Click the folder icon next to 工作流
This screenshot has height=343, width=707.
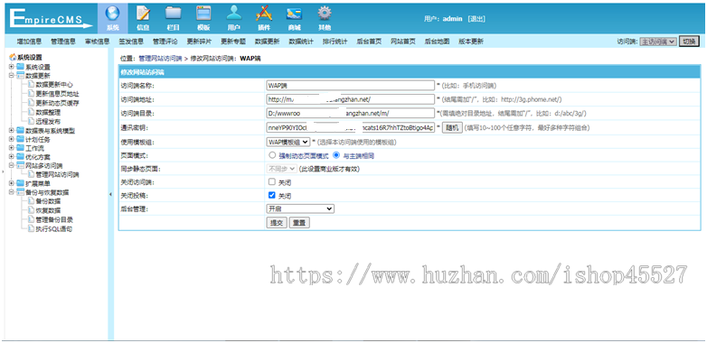point(20,148)
